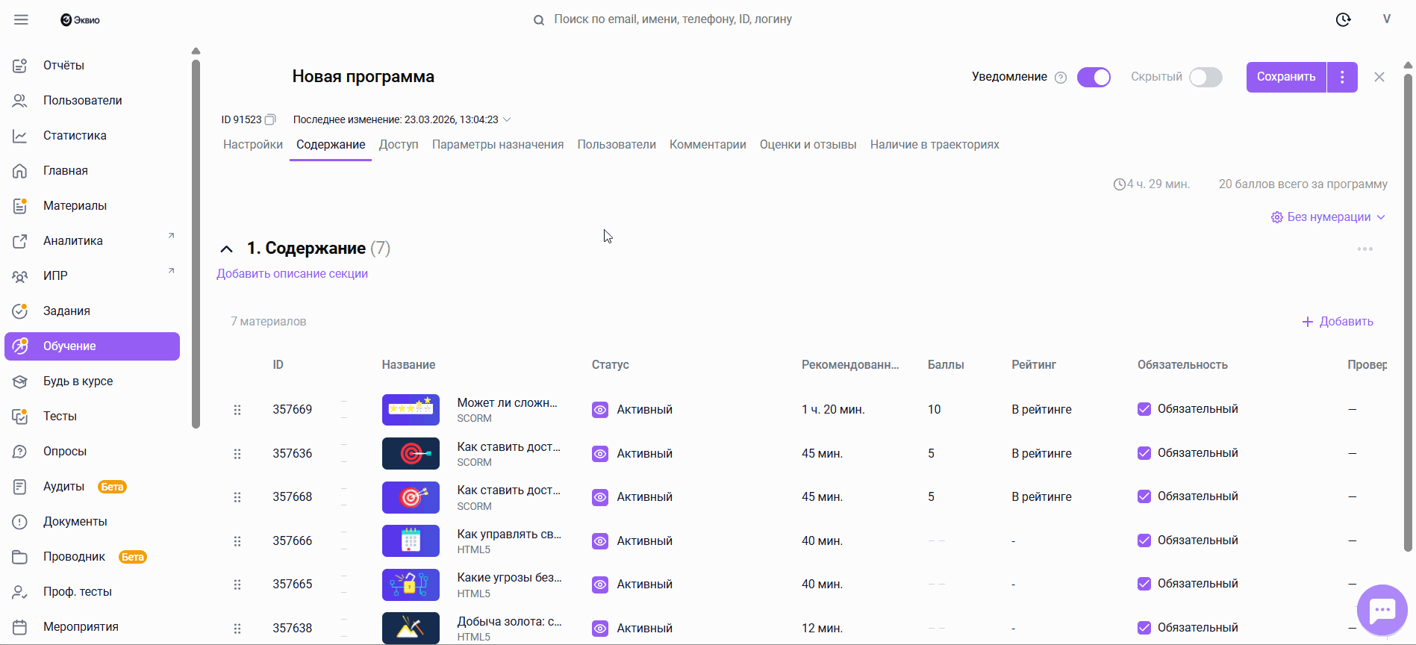1416x645 pixels.
Task: Open the Оценки и отзывы tab
Action: point(808,145)
